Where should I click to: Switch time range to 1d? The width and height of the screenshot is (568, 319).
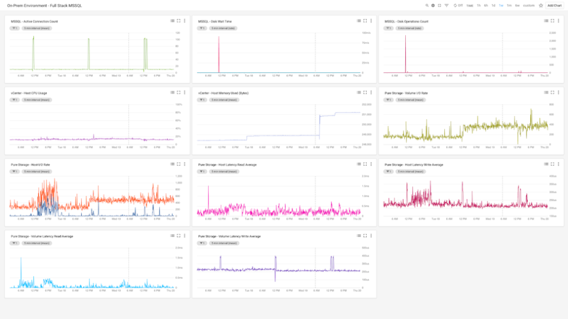493,5
